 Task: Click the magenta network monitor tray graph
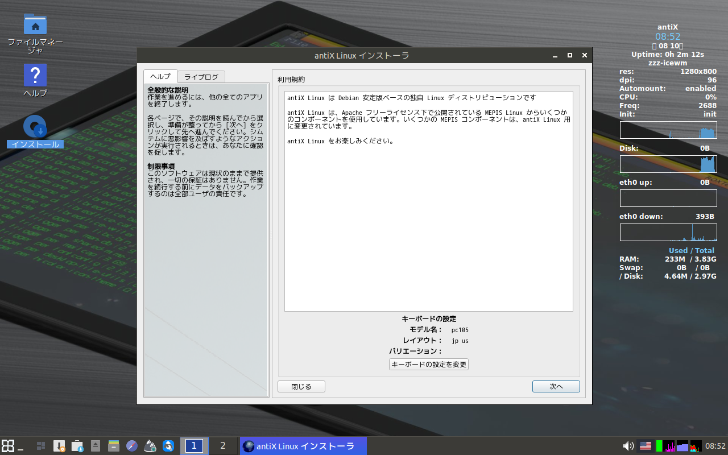669,446
